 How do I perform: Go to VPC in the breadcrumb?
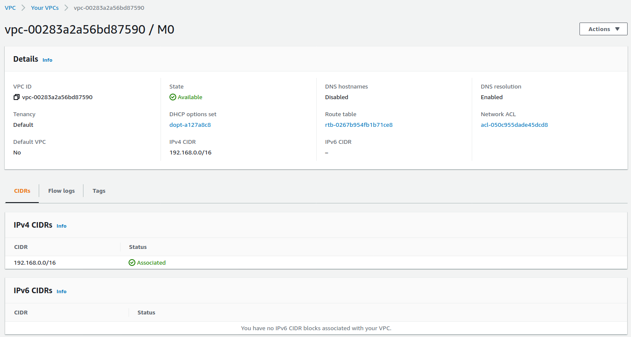click(x=10, y=8)
